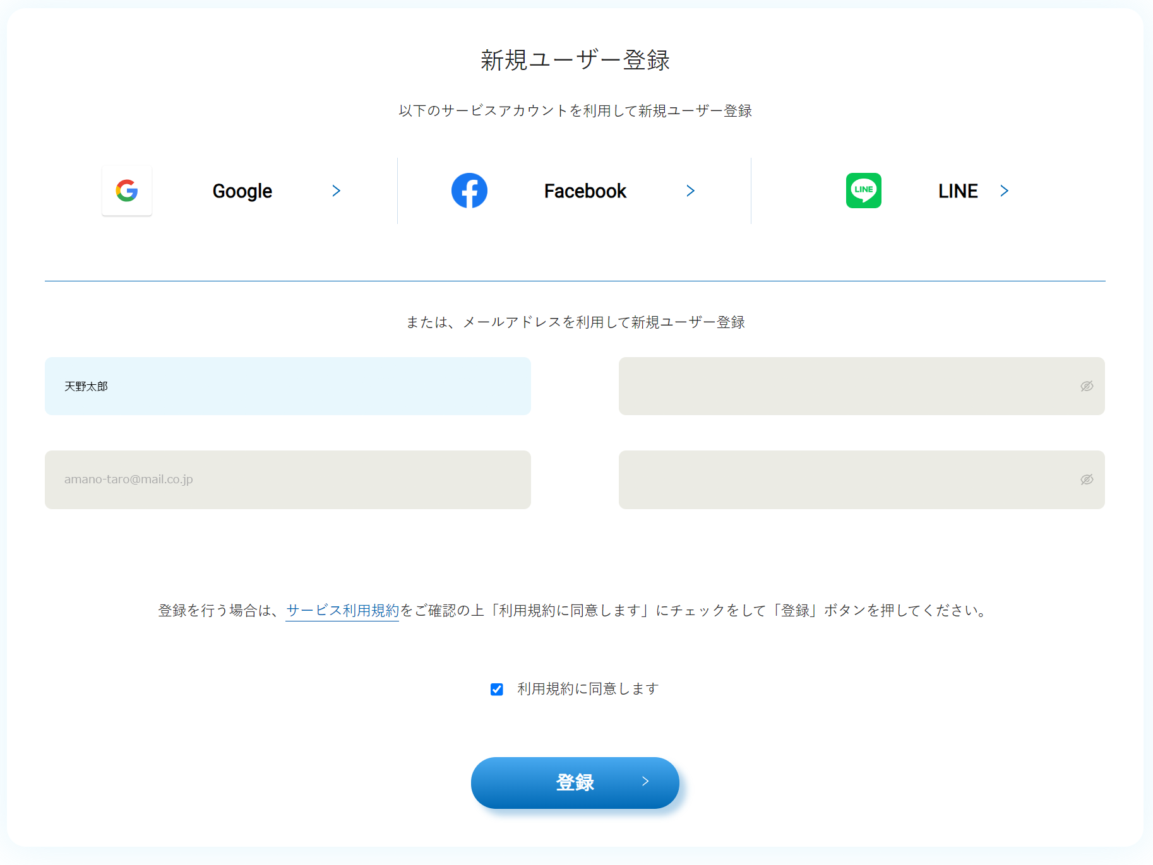The height and width of the screenshot is (865, 1153).
Task: Click the arrow inside the 登録 button
Action: tap(645, 782)
